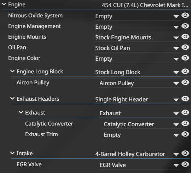
Task: Open Engine Management dropdown arrow
Action: click(176, 27)
